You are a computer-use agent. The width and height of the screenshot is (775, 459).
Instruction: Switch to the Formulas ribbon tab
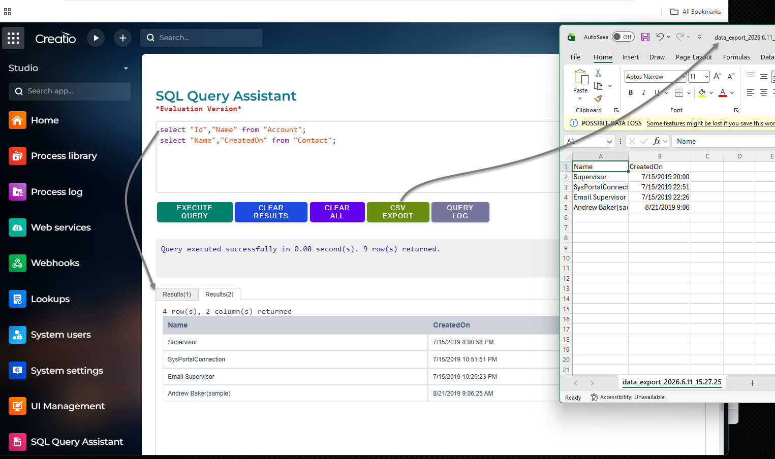click(736, 57)
